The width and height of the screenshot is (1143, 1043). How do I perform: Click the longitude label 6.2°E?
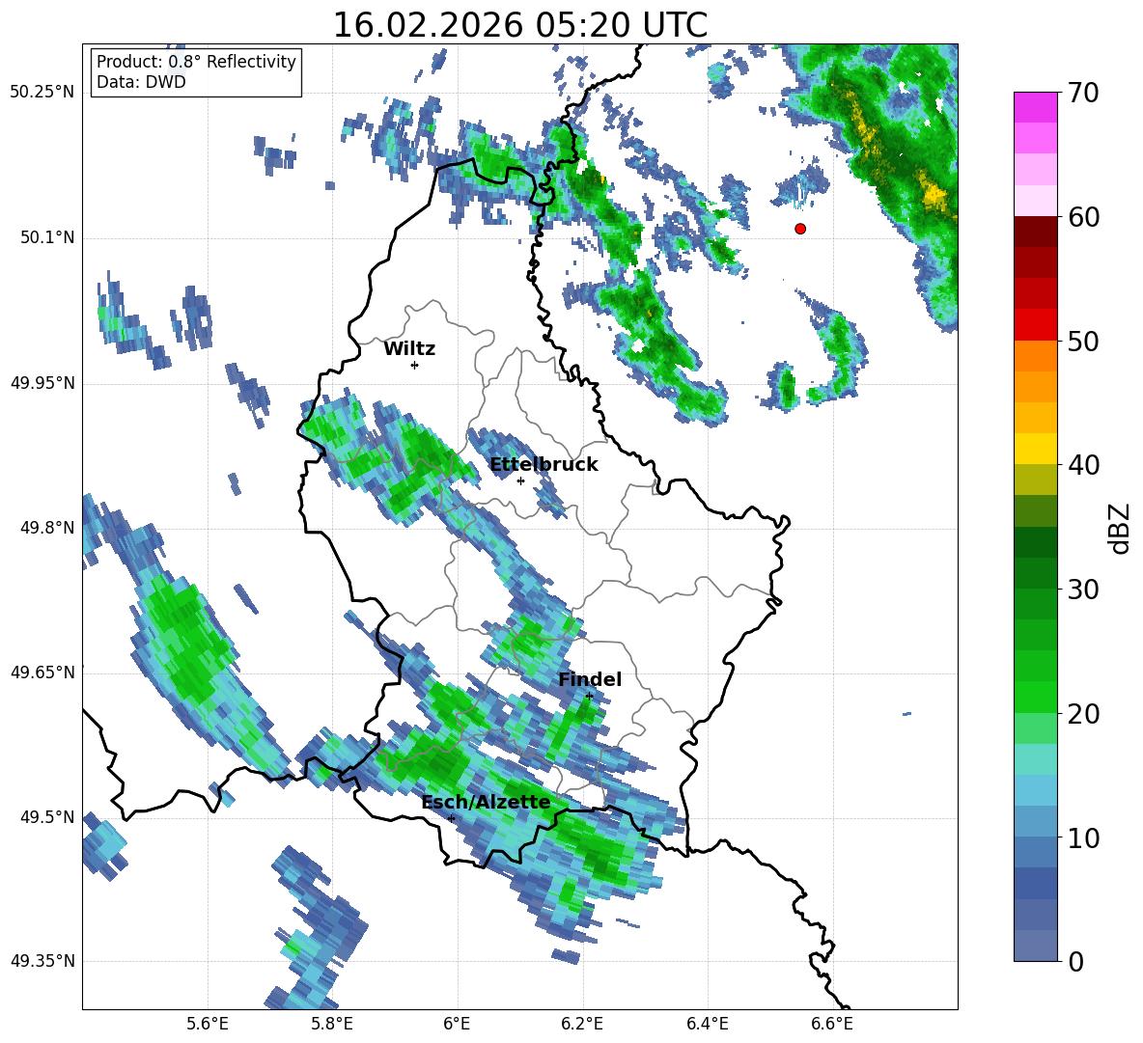pos(582,1024)
